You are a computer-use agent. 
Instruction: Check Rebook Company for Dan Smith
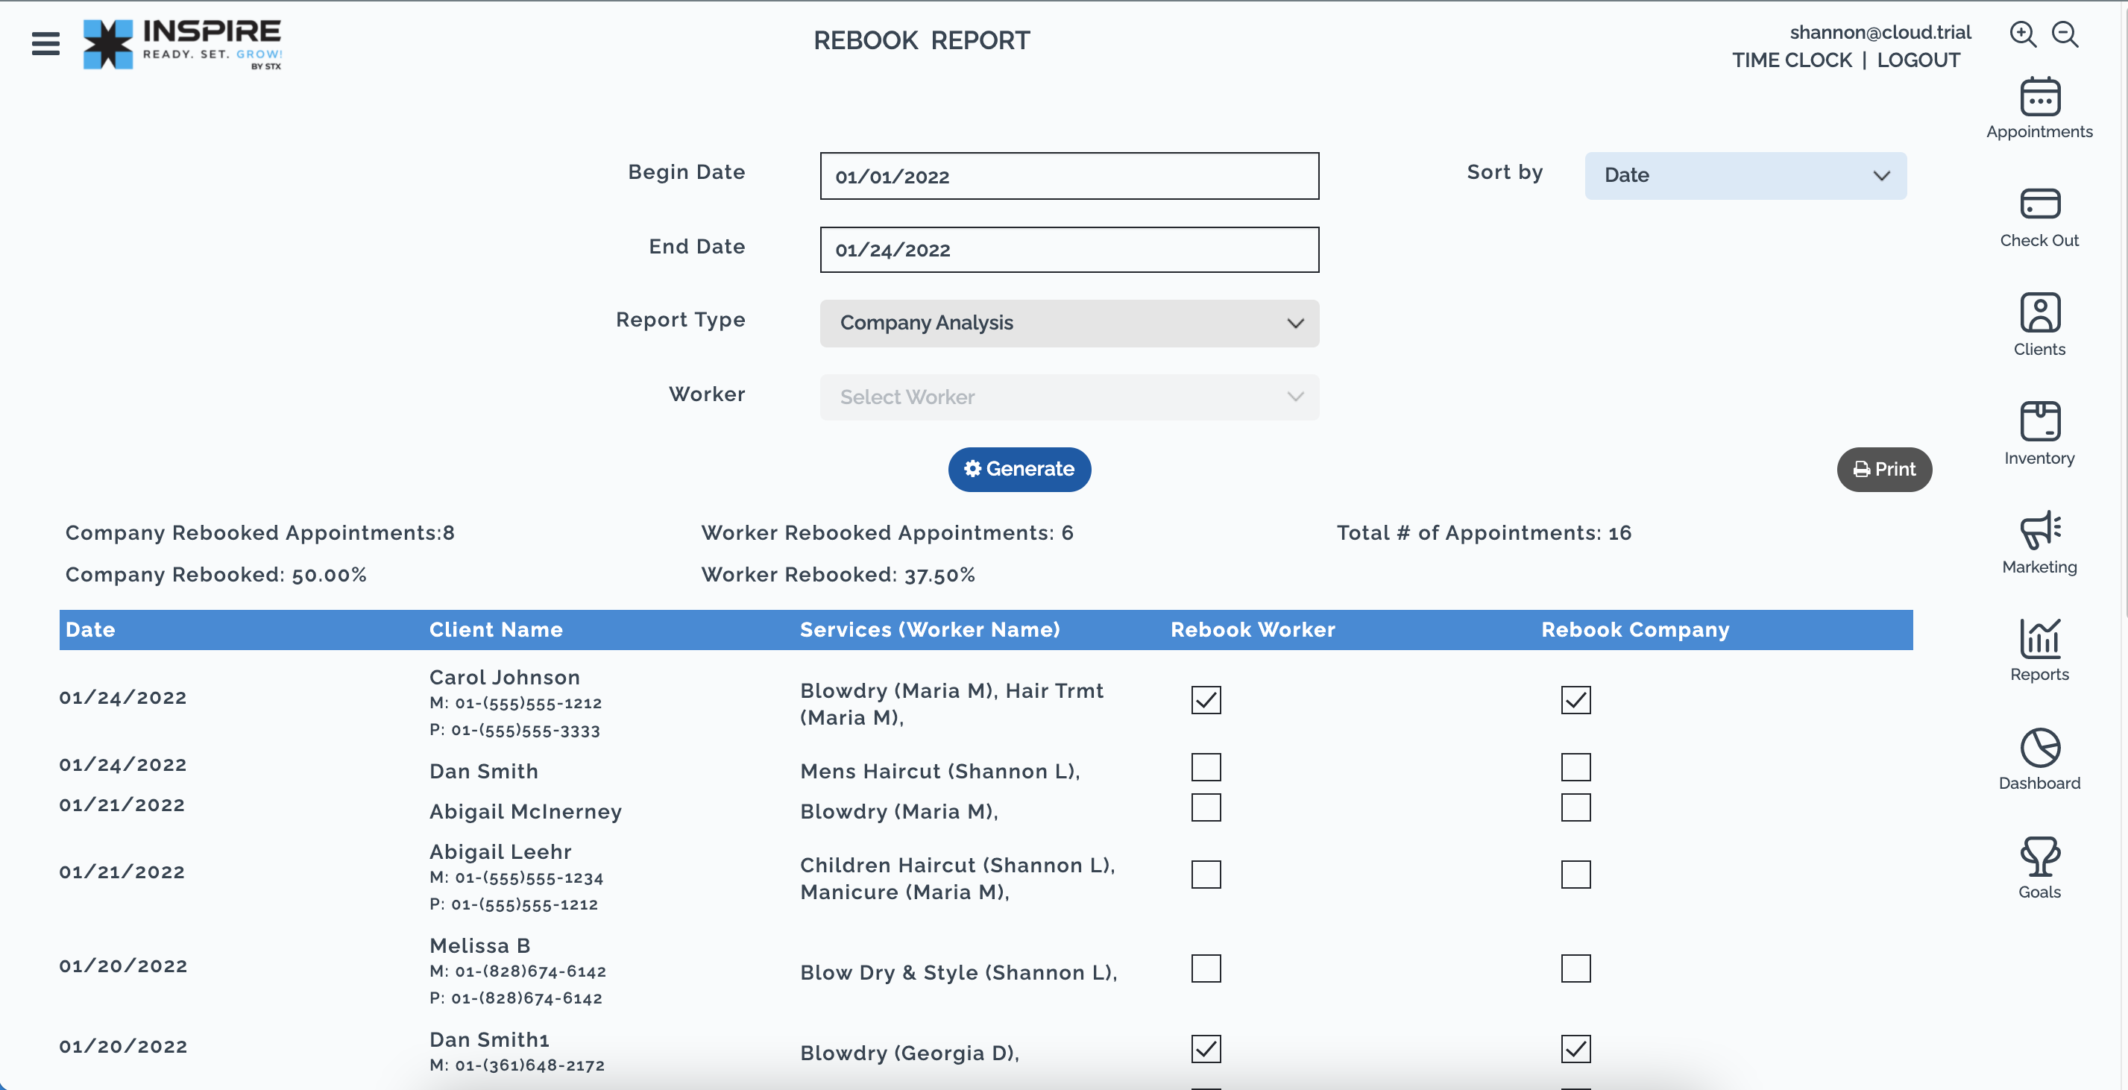pos(1575,767)
